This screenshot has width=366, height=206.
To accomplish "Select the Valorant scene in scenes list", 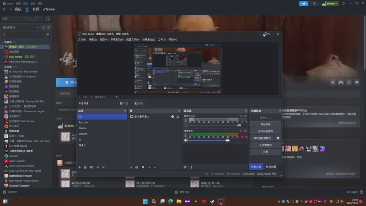I will (x=83, y=134).
